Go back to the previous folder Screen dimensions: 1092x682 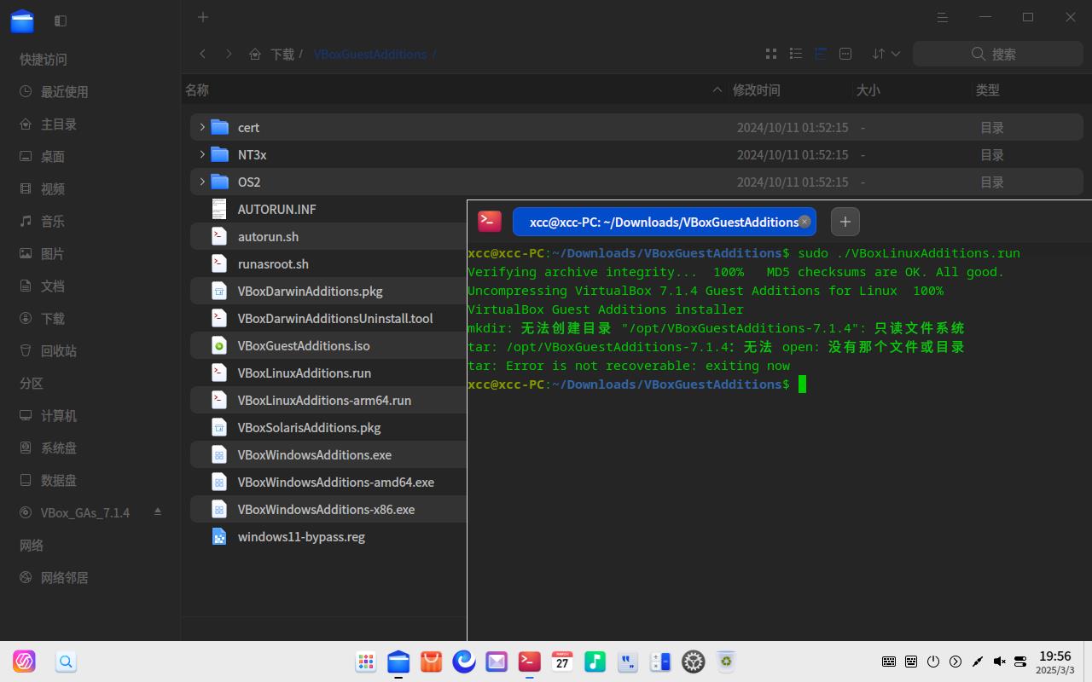pyautogui.click(x=202, y=54)
